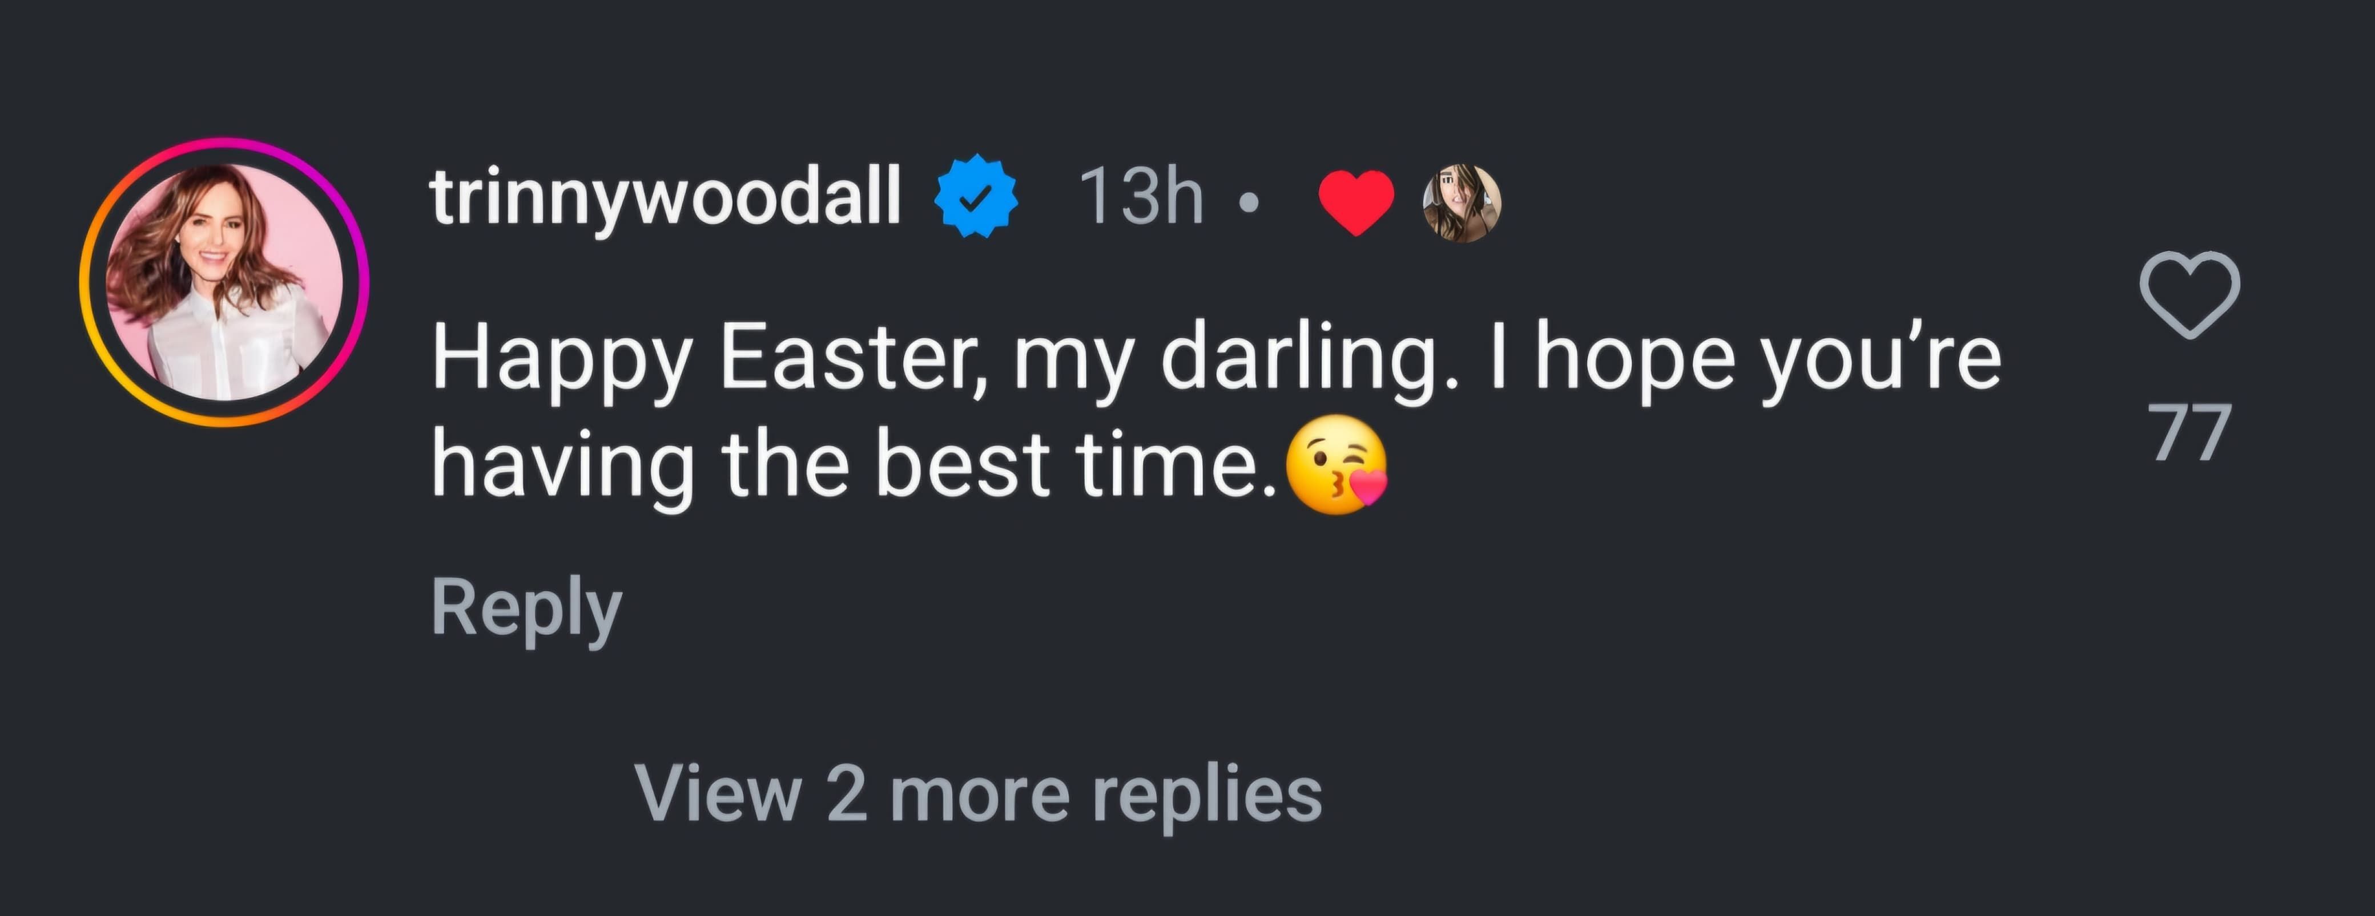Open the trinnywoodall username profile link

coord(665,196)
